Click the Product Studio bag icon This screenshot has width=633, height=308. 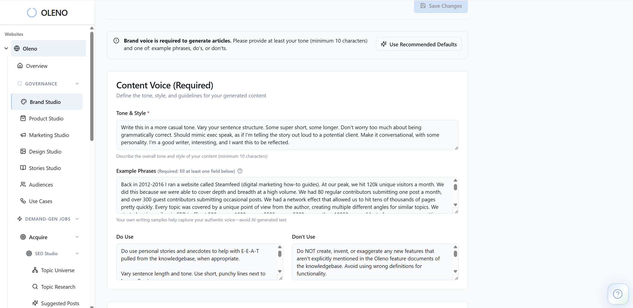point(23,118)
